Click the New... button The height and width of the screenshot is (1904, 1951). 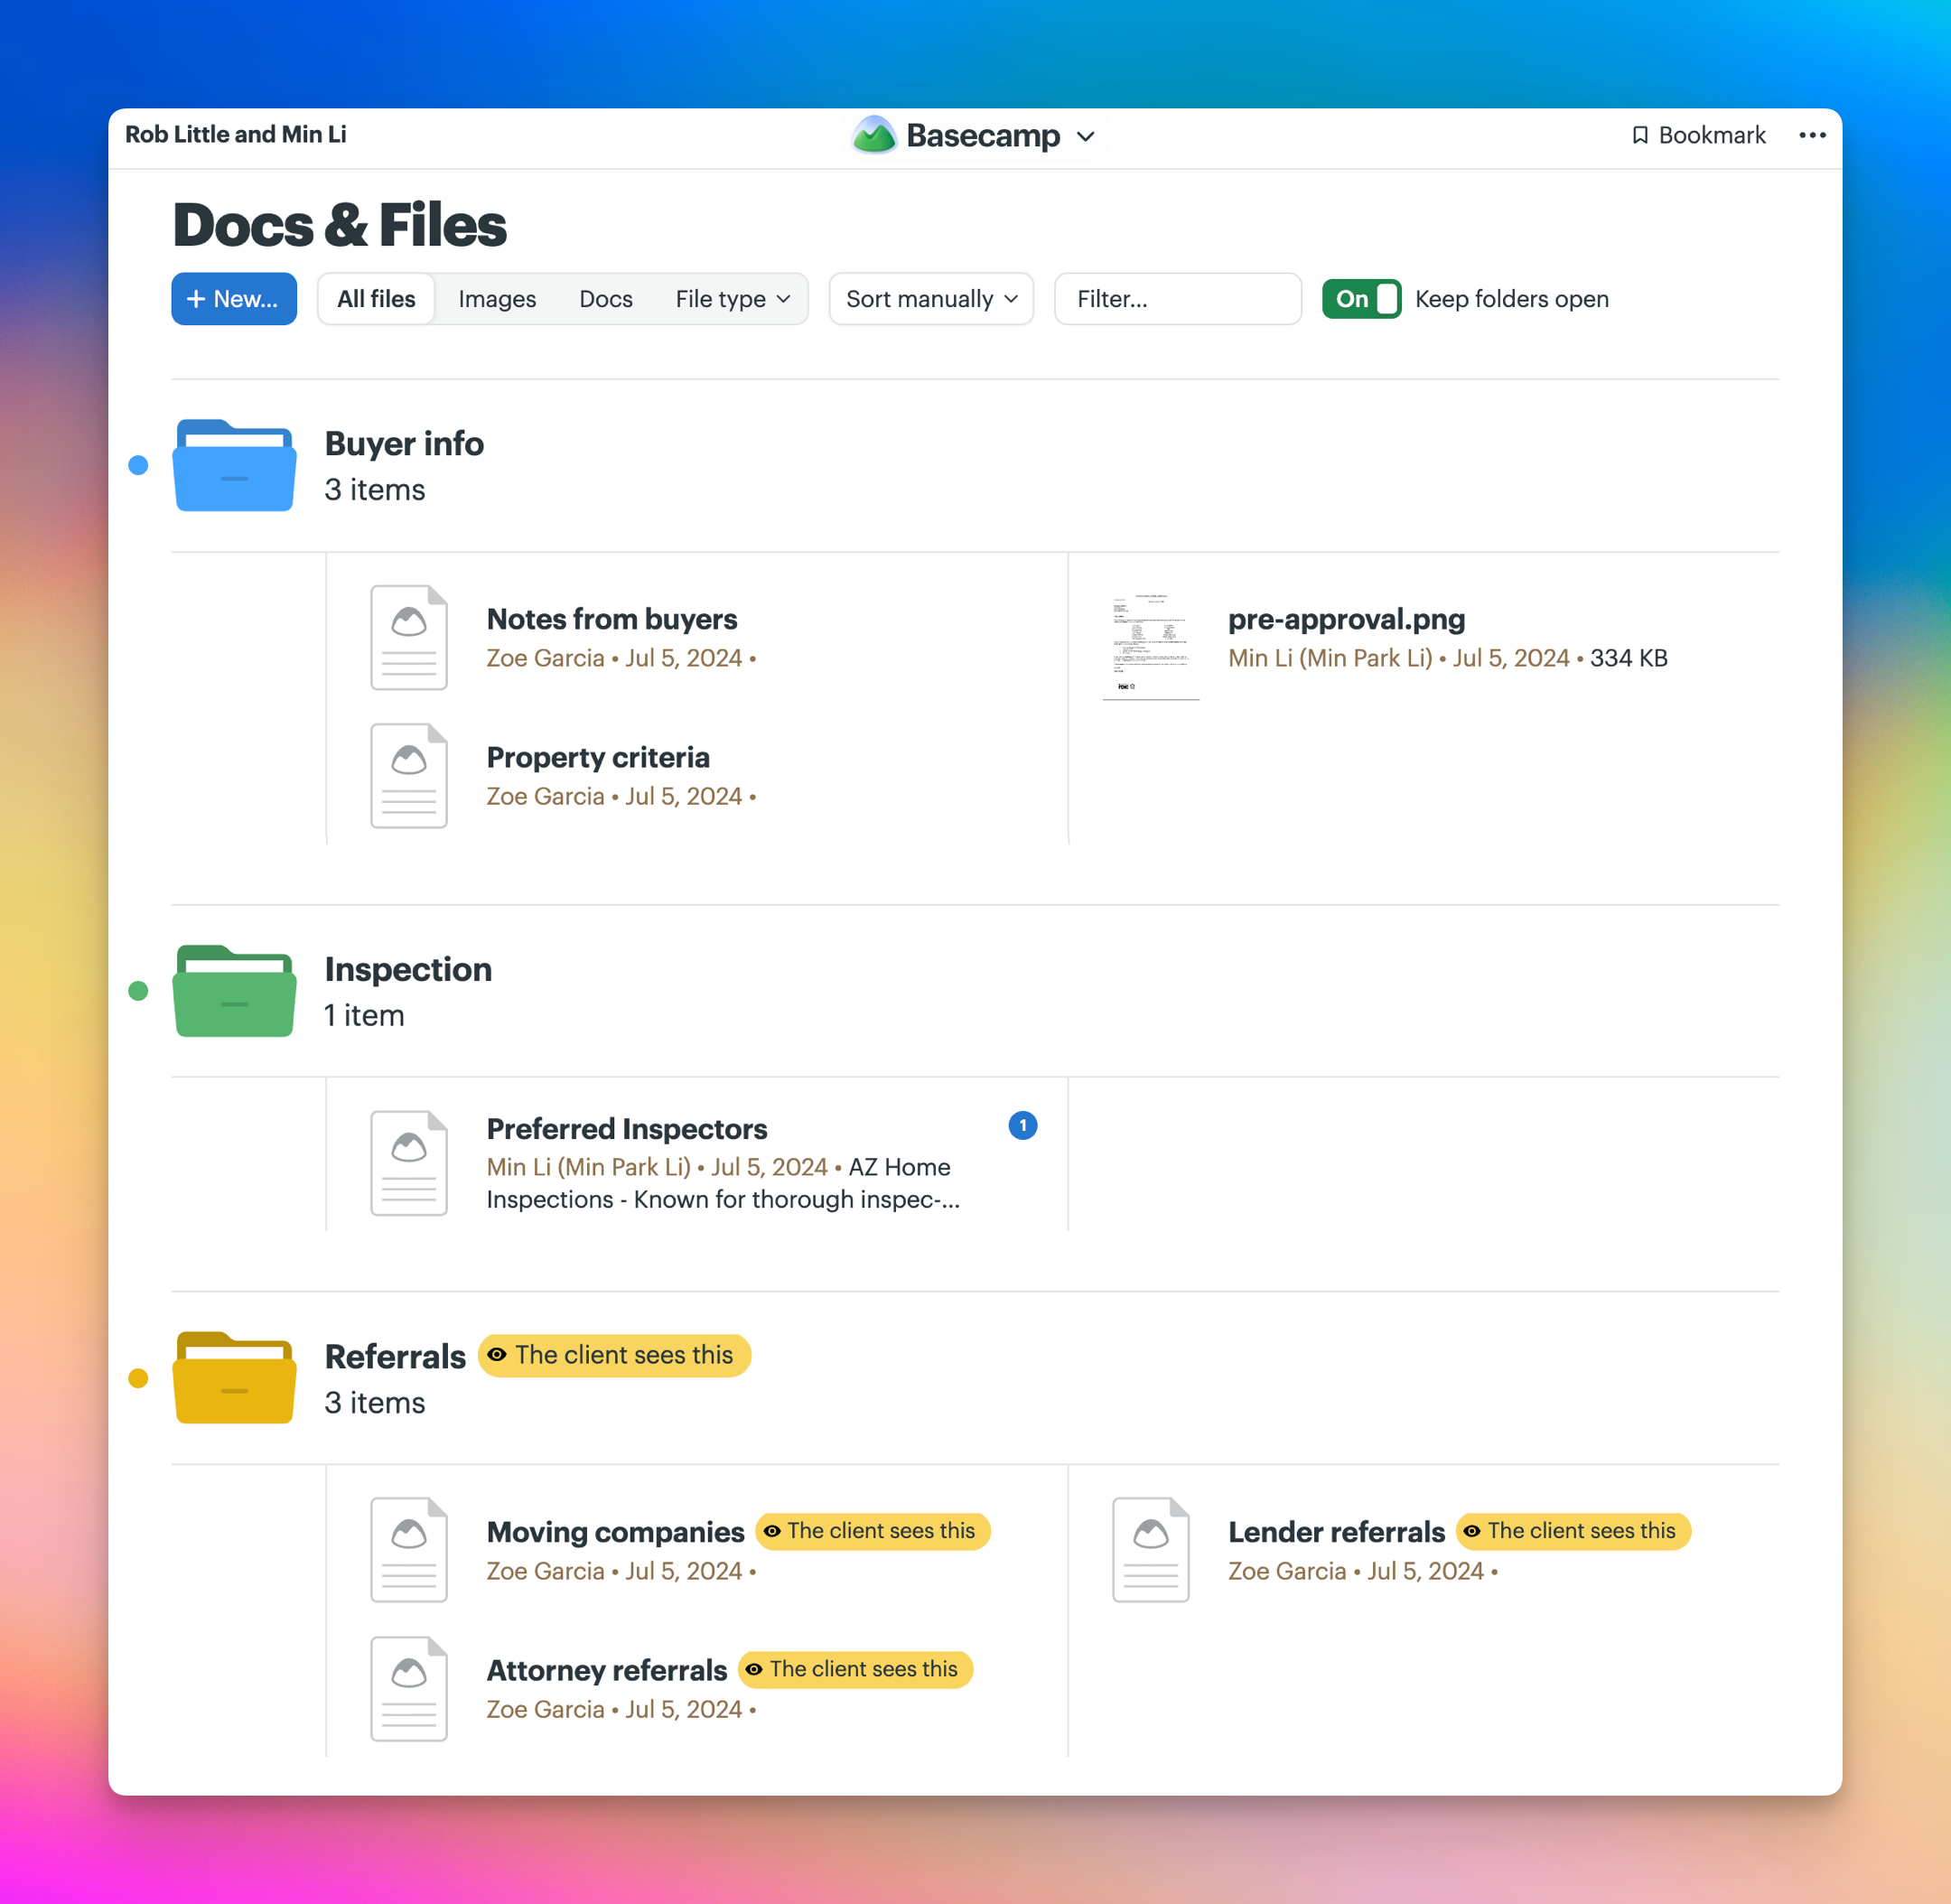pyautogui.click(x=234, y=298)
